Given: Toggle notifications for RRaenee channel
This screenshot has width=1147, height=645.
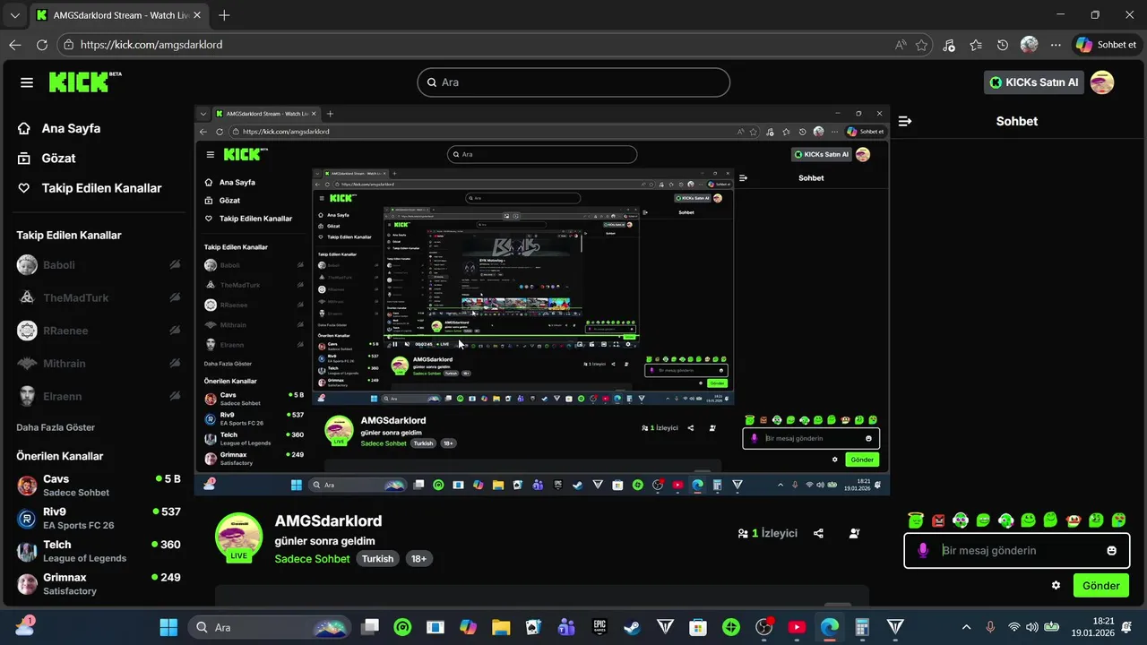Looking at the screenshot, I should click(175, 331).
